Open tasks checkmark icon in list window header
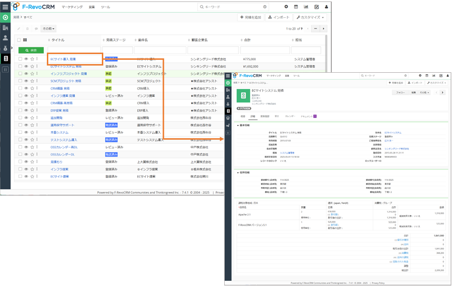The image size is (459, 287). coord(317,7)
